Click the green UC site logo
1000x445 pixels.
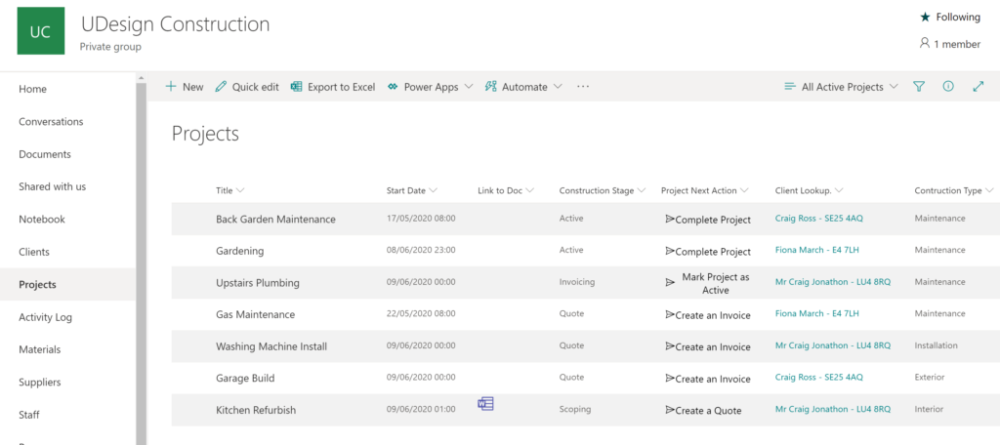[x=40, y=31]
